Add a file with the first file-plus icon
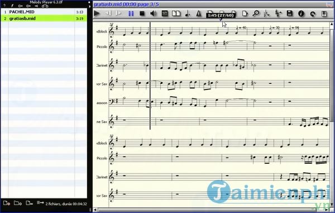This screenshot has height=213, width=335. coord(7,203)
